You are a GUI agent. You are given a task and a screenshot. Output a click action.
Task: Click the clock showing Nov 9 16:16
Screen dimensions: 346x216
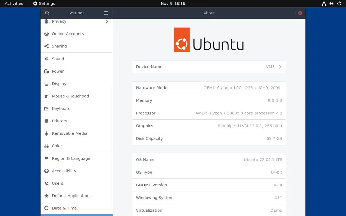(173, 4)
